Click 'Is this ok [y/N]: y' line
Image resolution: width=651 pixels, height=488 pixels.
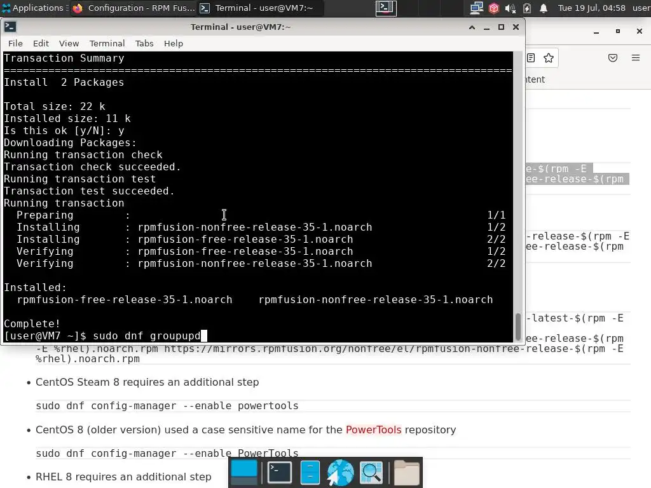64,131
